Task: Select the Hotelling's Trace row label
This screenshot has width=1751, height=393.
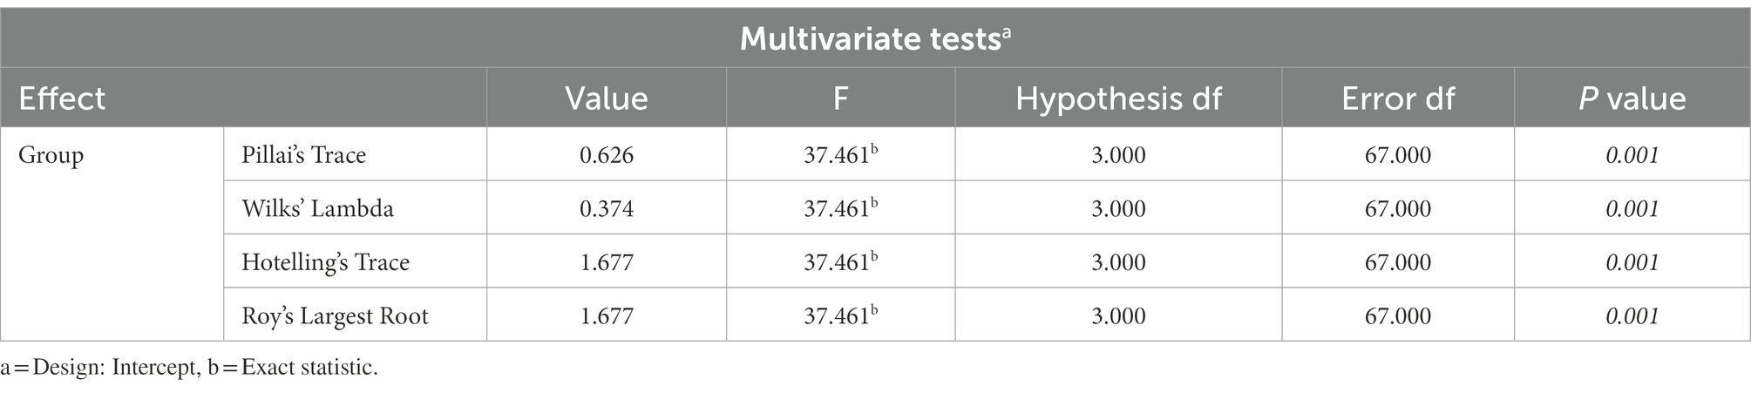Action: pyautogui.click(x=326, y=262)
